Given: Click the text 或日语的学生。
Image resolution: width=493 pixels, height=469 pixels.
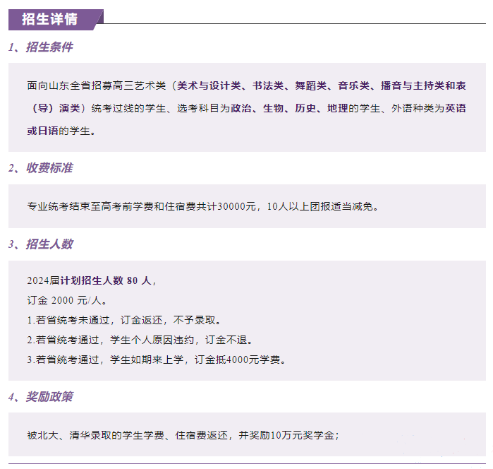Looking at the screenshot, I should [61, 131].
